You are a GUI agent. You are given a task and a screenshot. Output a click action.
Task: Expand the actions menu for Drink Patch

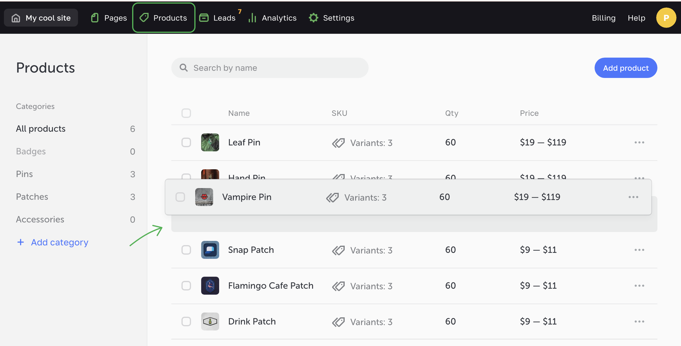click(x=639, y=322)
